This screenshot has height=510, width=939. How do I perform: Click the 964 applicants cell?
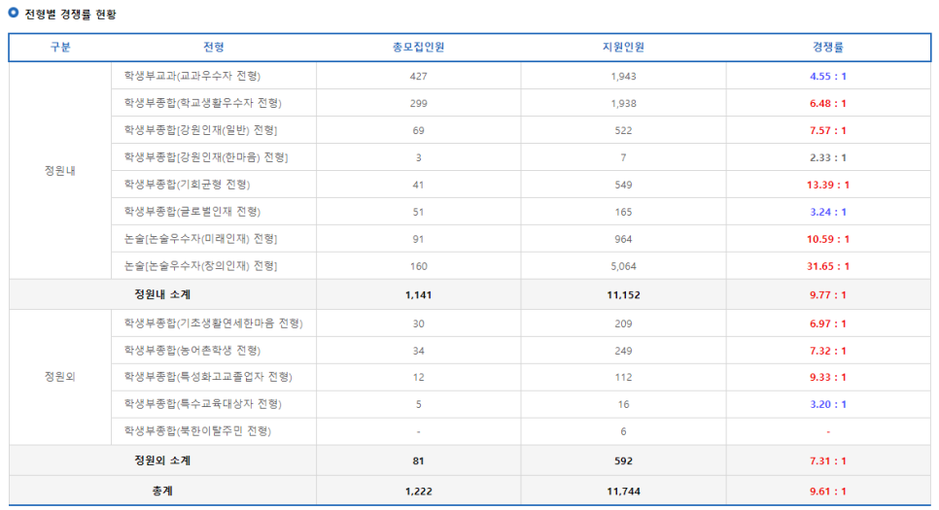[623, 239]
